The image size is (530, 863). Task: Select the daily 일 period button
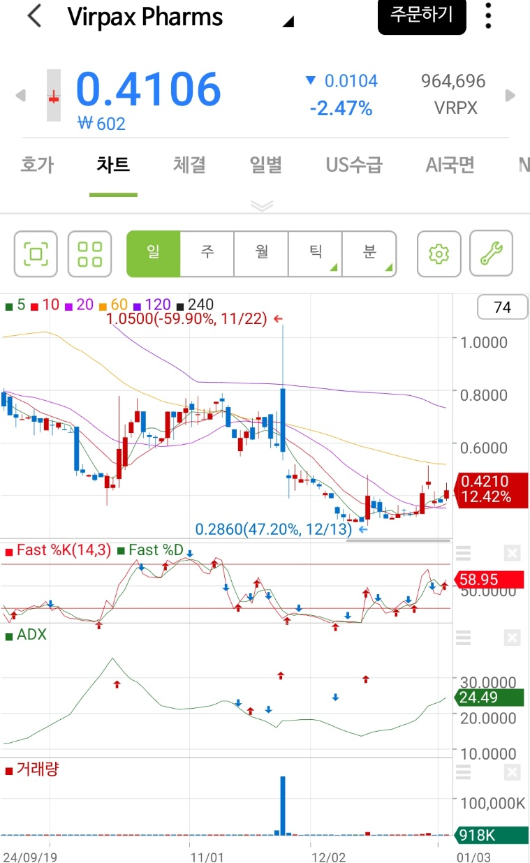[153, 253]
